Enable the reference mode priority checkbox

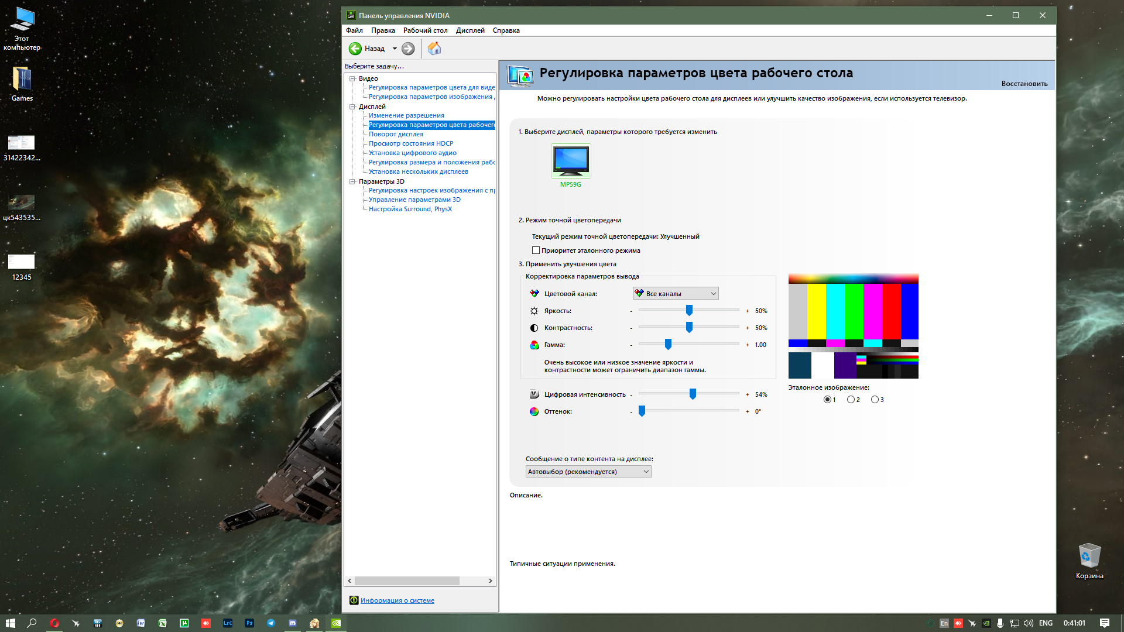click(x=536, y=250)
